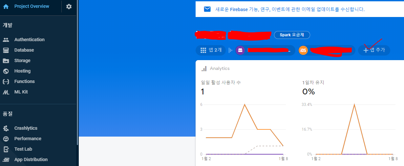
Task: Click the orange iOS app icon
Action: pyautogui.click(x=303, y=50)
